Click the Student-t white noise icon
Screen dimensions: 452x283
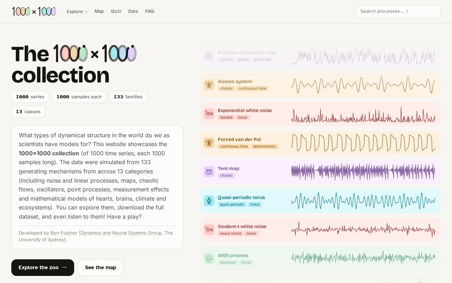pyautogui.click(x=209, y=230)
